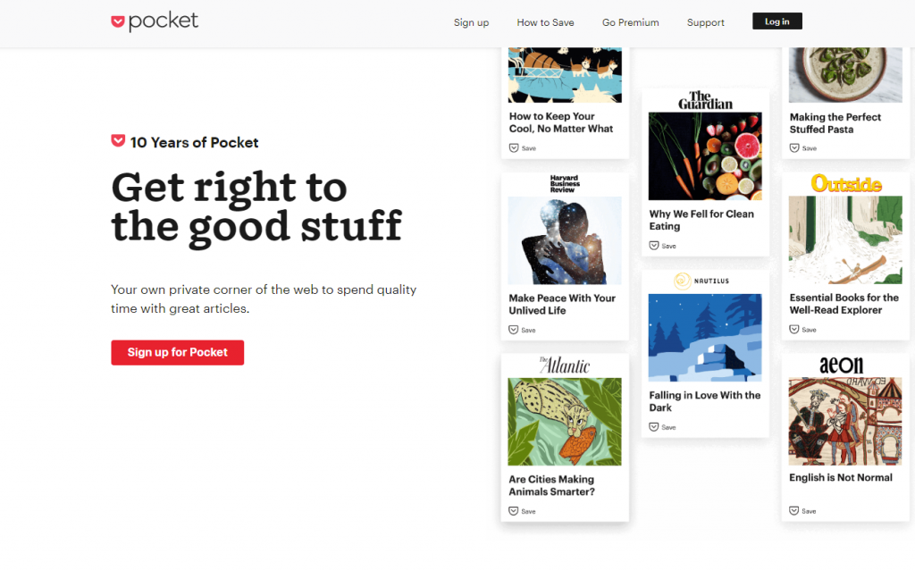Click the Atlantic leopard illustration
Image resolution: width=915 pixels, height=571 pixels.
[x=565, y=422]
